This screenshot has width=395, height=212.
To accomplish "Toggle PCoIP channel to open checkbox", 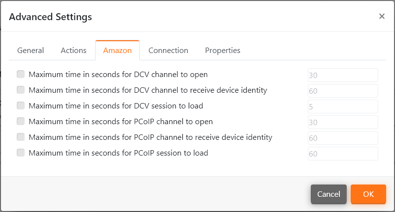I will [x=21, y=121].
